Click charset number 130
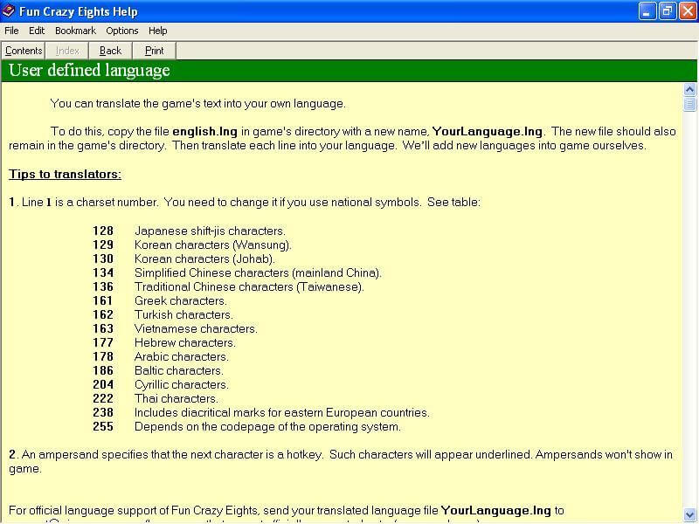 pos(103,259)
